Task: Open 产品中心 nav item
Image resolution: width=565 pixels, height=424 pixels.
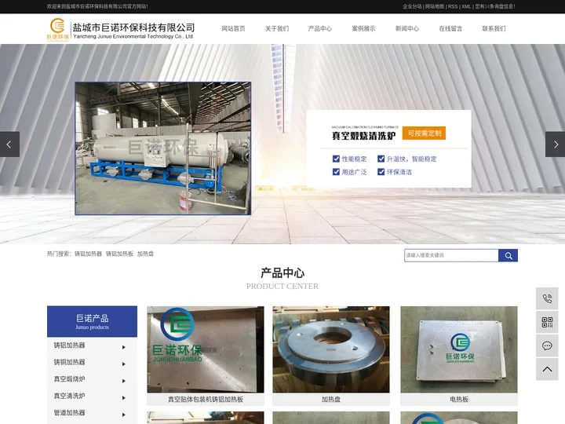Action: pos(320,28)
